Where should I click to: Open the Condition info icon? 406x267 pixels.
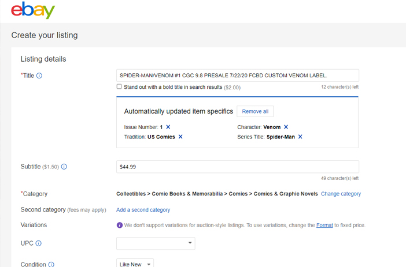(x=51, y=264)
